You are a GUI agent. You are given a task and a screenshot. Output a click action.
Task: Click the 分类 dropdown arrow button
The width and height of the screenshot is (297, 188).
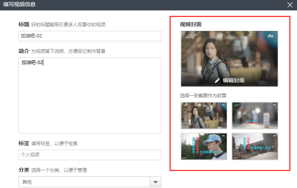(x=156, y=182)
